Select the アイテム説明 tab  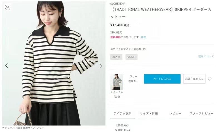122,114
